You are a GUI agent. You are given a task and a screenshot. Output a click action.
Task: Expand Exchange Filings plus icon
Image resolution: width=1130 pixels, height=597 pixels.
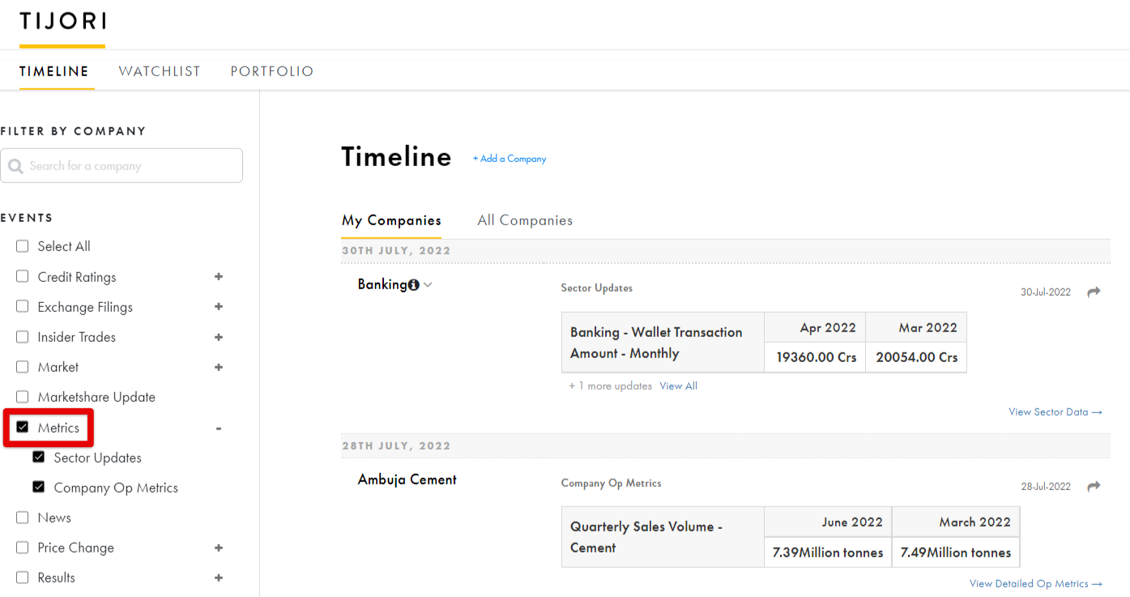click(219, 306)
